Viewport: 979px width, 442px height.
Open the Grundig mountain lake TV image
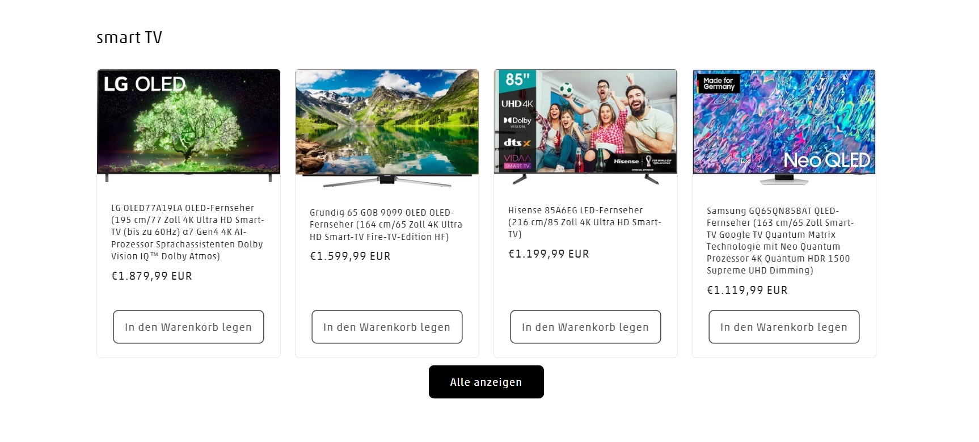pyautogui.click(x=387, y=128)
